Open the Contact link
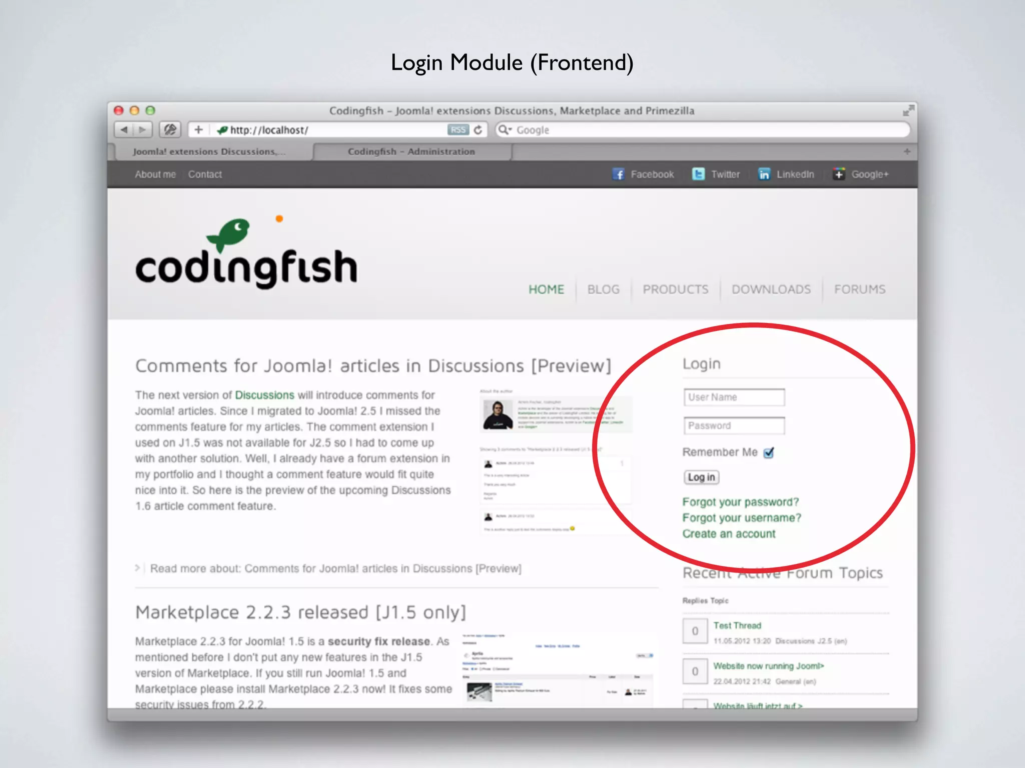The image size is (1025, 768). coord(205,174)
